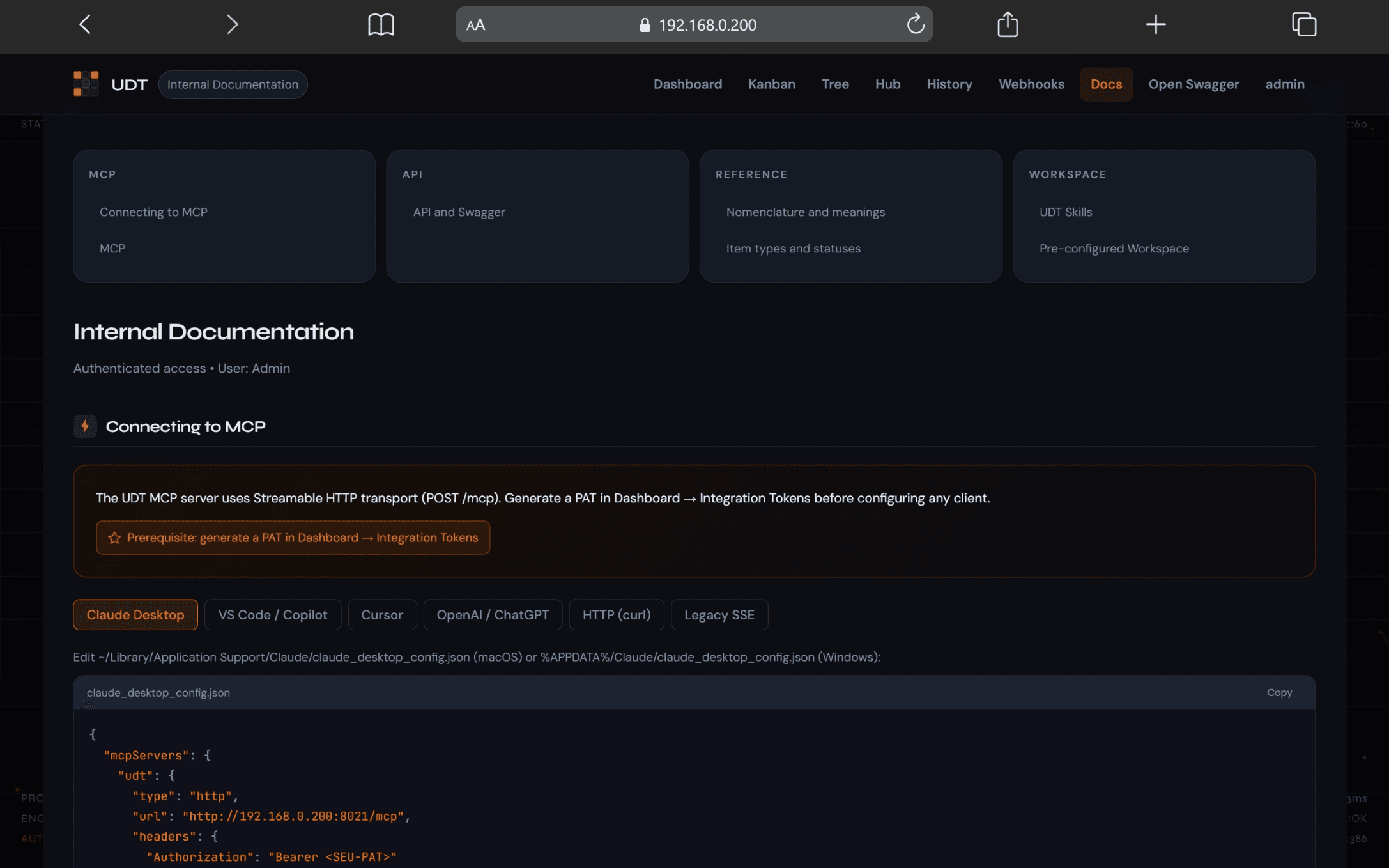Go back with browser back arrow

[85, 24]
